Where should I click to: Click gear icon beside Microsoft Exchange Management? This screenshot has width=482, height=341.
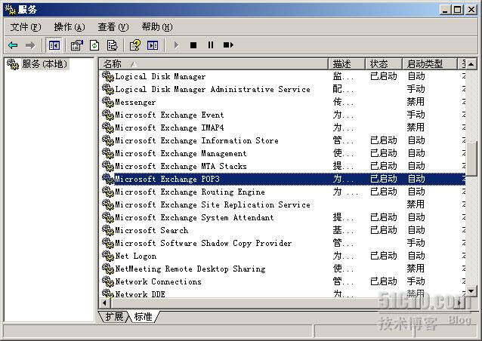108,153
